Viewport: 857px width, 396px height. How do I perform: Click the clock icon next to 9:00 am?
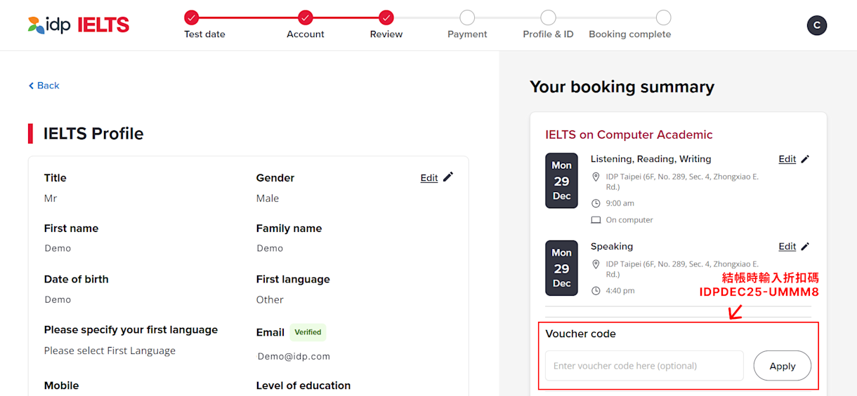(596, 203)
